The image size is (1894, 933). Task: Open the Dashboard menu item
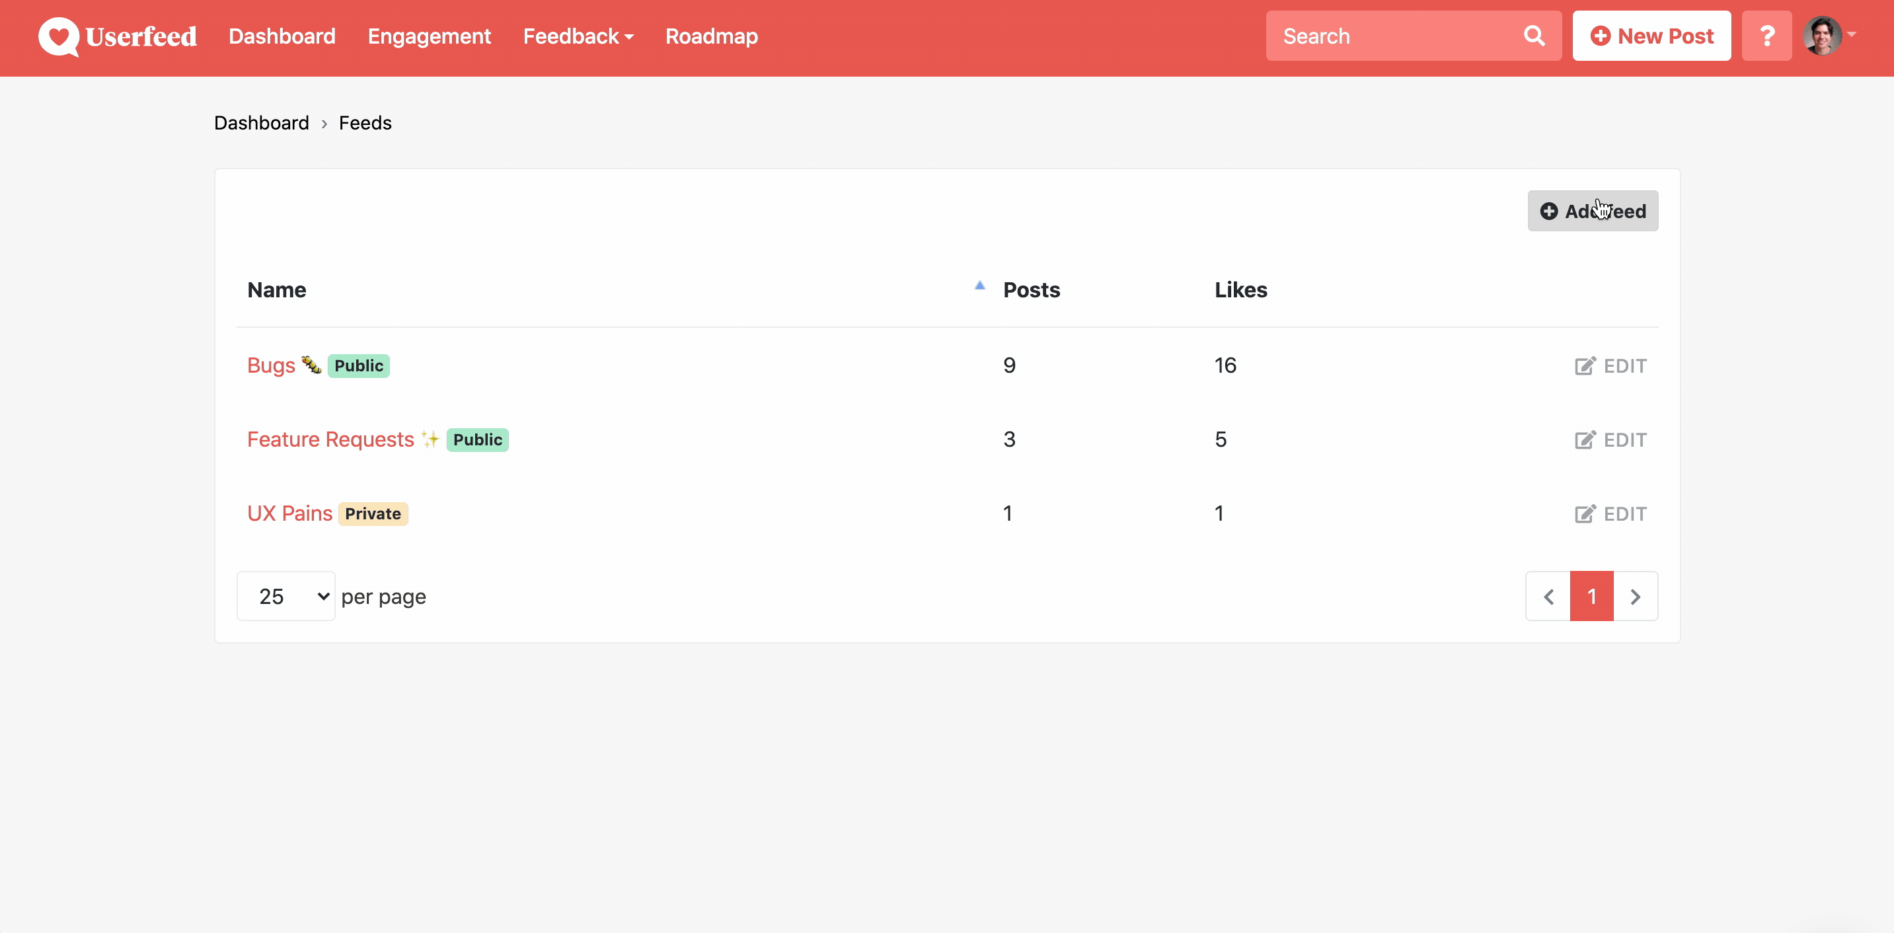(282, 36)
